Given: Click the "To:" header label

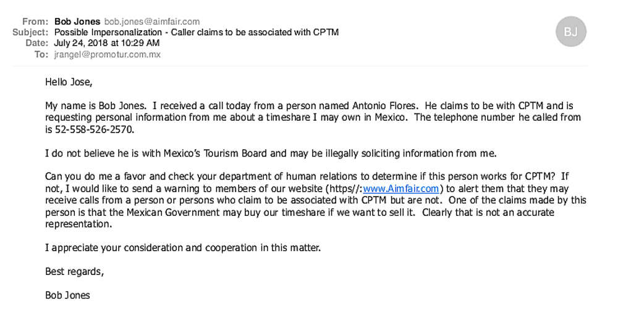Looking at the screenshot, I should click(x=41, y=54).
